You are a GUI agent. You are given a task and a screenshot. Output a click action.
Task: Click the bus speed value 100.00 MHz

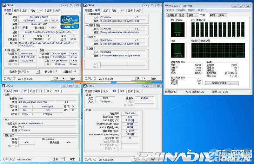pos(27,61)
